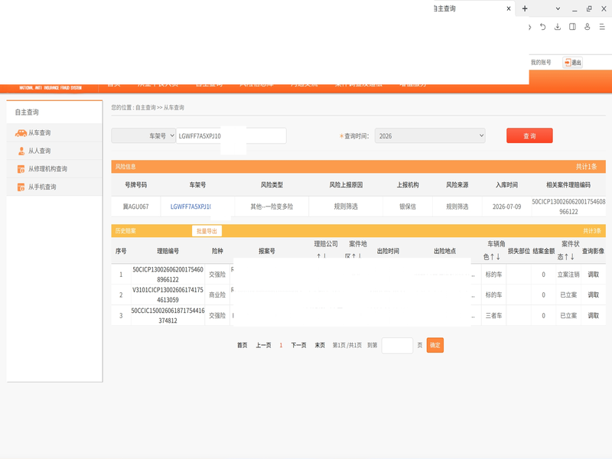Click the 共计3条 total count label
The height and width of the screenshot is (459, 612).
(592, 231)
